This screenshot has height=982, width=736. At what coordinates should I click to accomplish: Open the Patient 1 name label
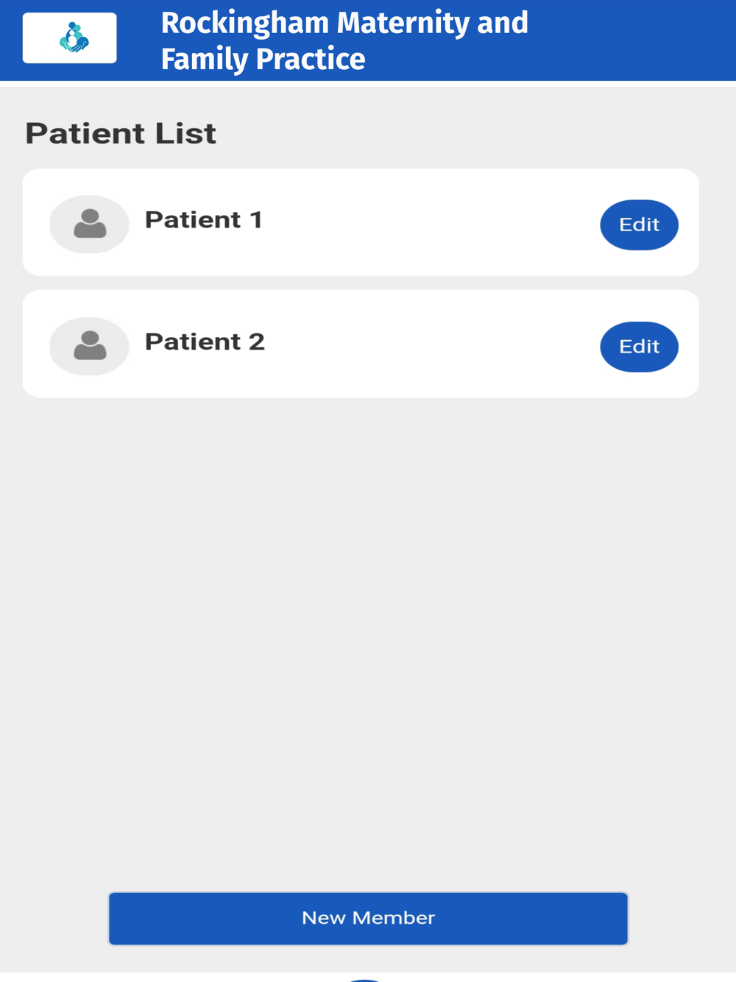pos(204,219)
